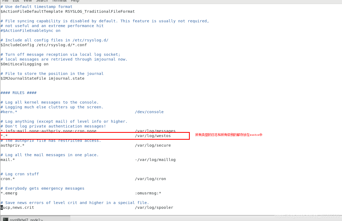The height and width of the screenshot is (221, 342).
Task: Click the '-/var/log/maillog' path
Action: tap(155, 160)
